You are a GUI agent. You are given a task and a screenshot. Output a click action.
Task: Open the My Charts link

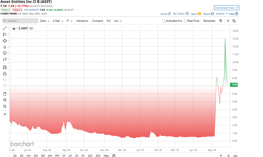(181, 14)
